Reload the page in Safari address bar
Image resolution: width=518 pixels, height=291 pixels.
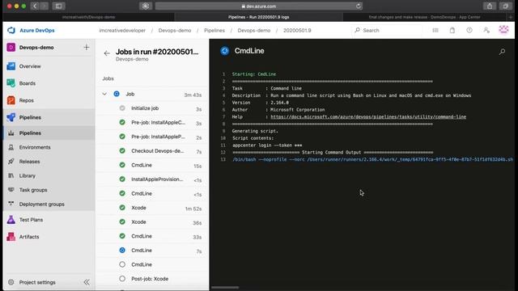[x=359, y=6]
